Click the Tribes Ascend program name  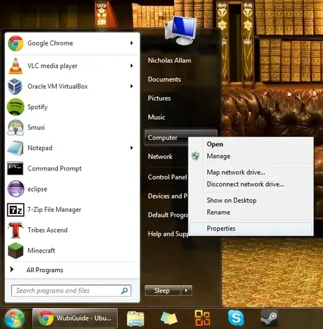(x=47, y=230)
